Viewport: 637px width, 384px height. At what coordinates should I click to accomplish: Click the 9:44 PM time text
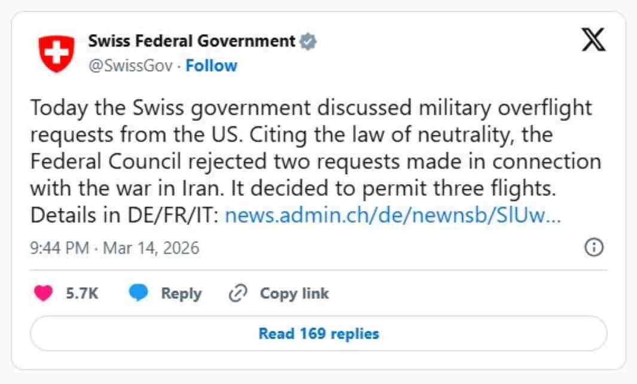(x=59, y=248)
